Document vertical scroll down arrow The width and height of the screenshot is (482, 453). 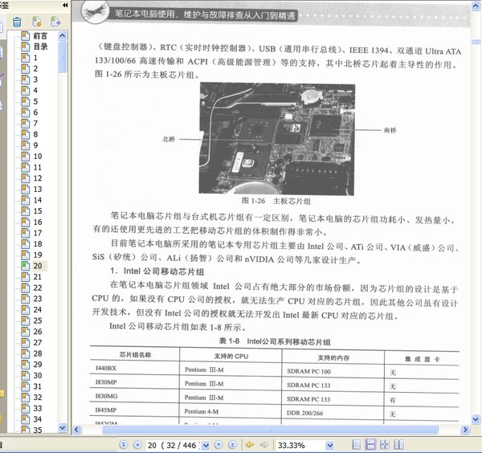476,418
